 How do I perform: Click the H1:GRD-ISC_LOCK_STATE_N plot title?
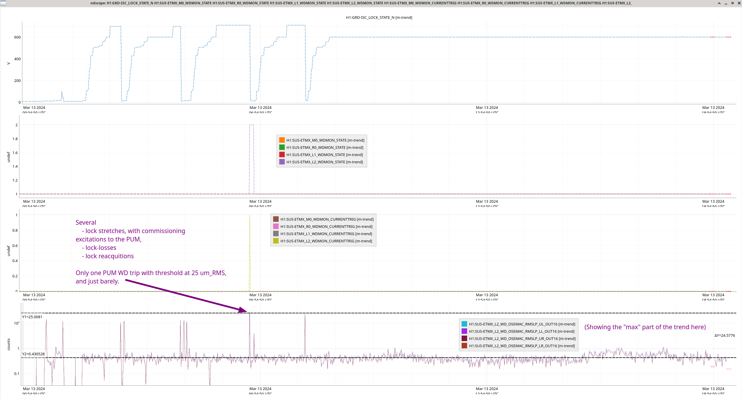click(x=379, y=17)
